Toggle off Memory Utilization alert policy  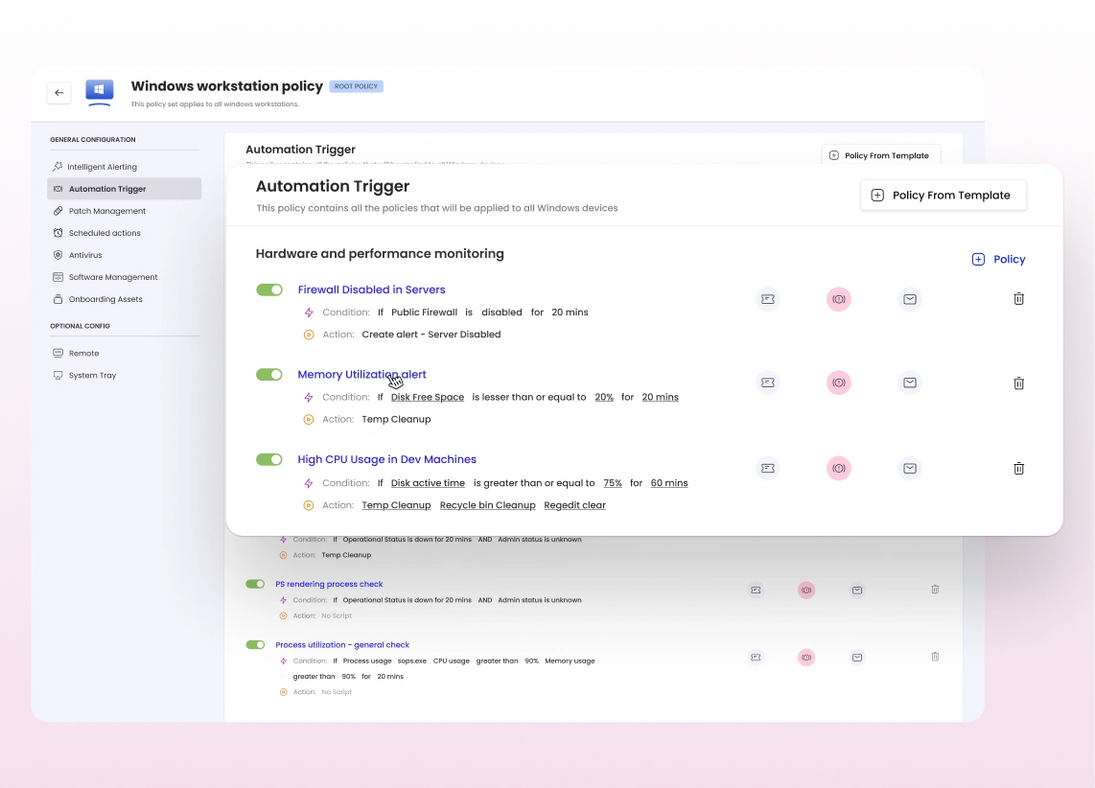[269, 374]
